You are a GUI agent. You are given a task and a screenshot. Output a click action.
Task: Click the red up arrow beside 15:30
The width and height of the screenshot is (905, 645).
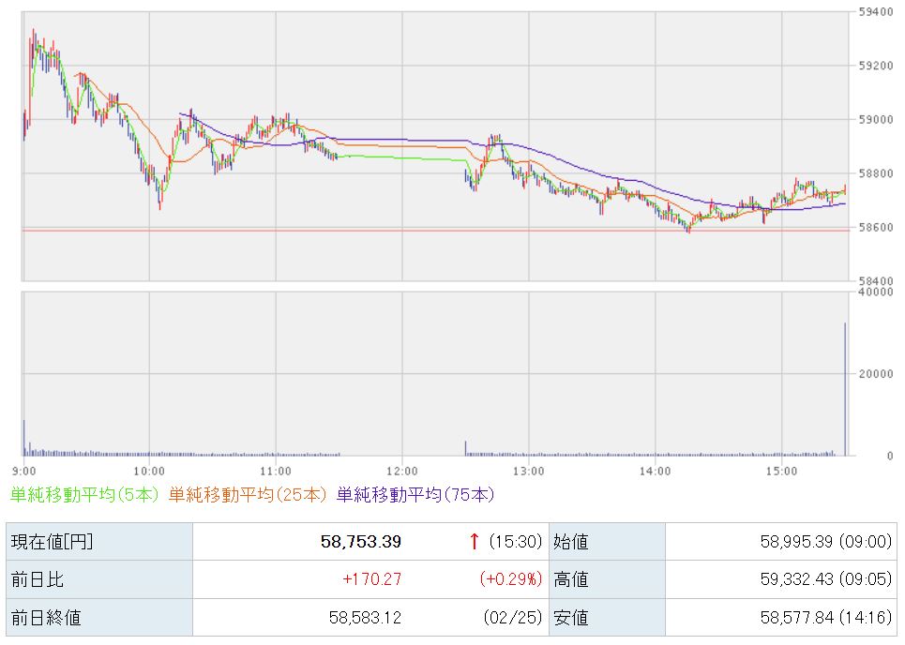tap(474, 541)
